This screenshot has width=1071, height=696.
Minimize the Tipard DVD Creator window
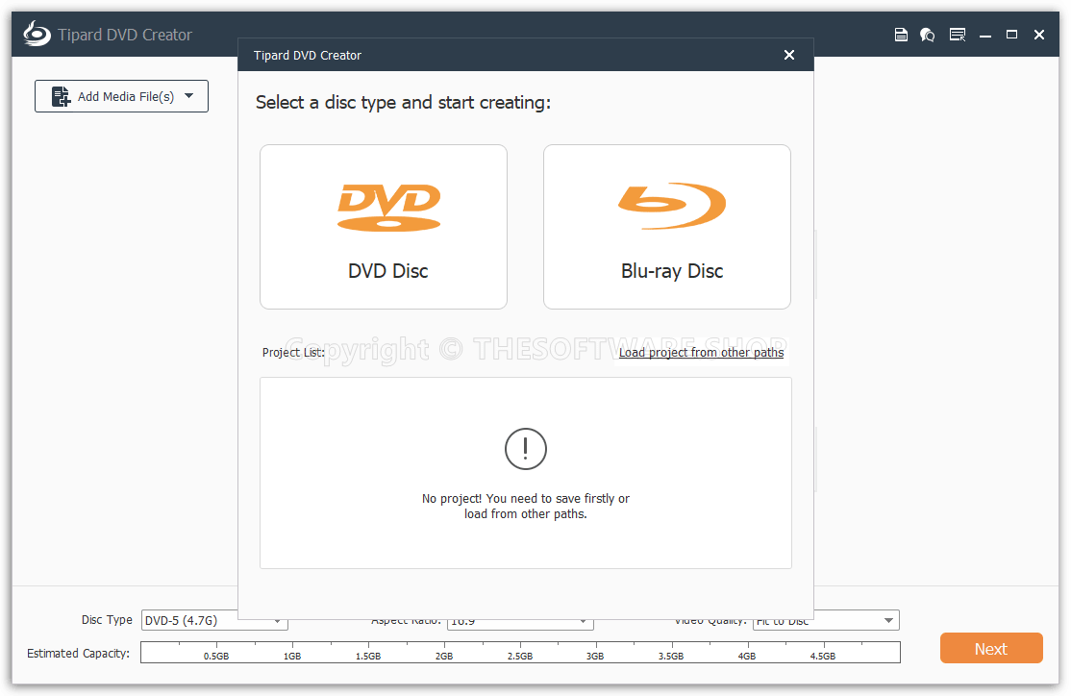click(984, 35)
